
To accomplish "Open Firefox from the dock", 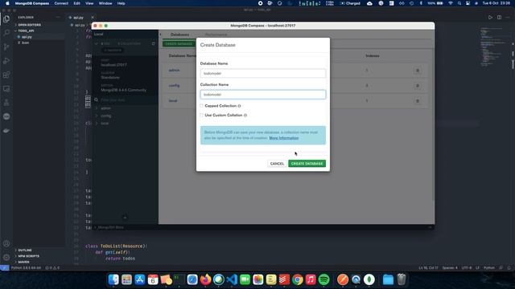I will click(206, 279).
